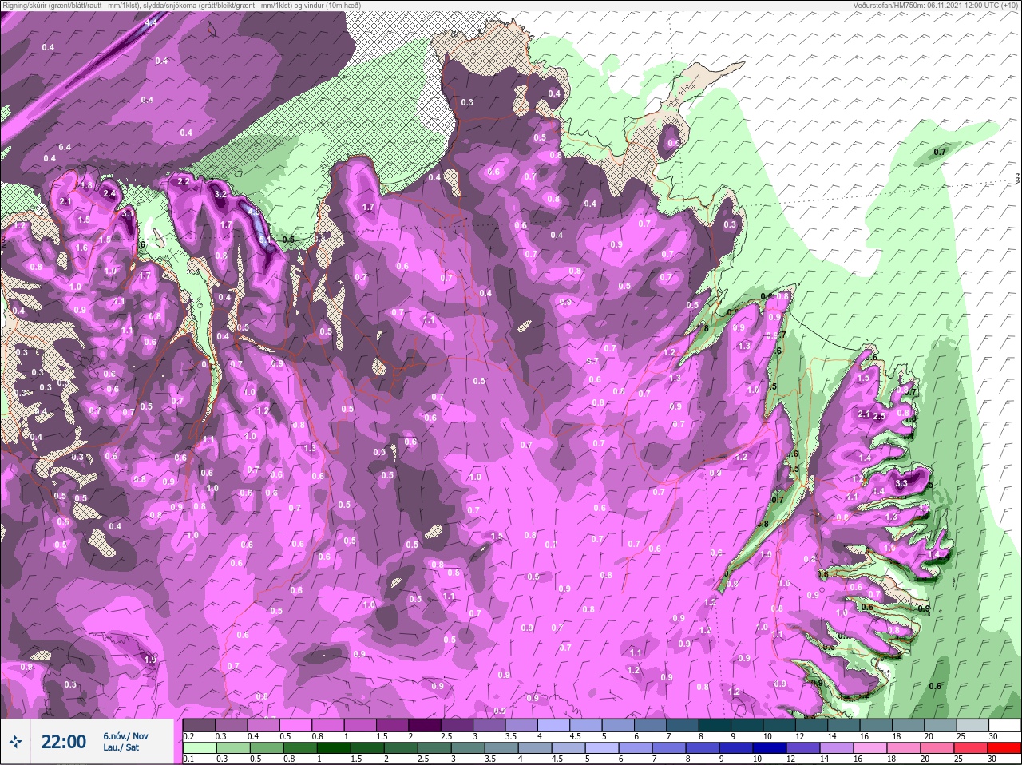Viewport: 1022px width, 765px height.
Task: Pick the dark purple 2–2.5 snow legend swatch
Action: click(x=426, y=725)
